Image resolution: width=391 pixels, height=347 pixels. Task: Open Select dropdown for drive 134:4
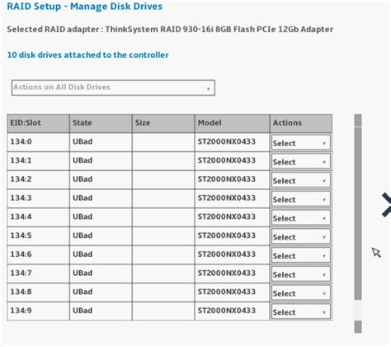coord(301,217)
